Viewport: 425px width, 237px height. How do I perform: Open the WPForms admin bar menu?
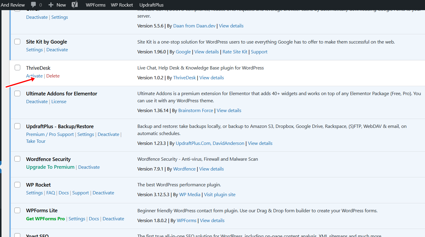pyautogui.click(x=96, y=5)
